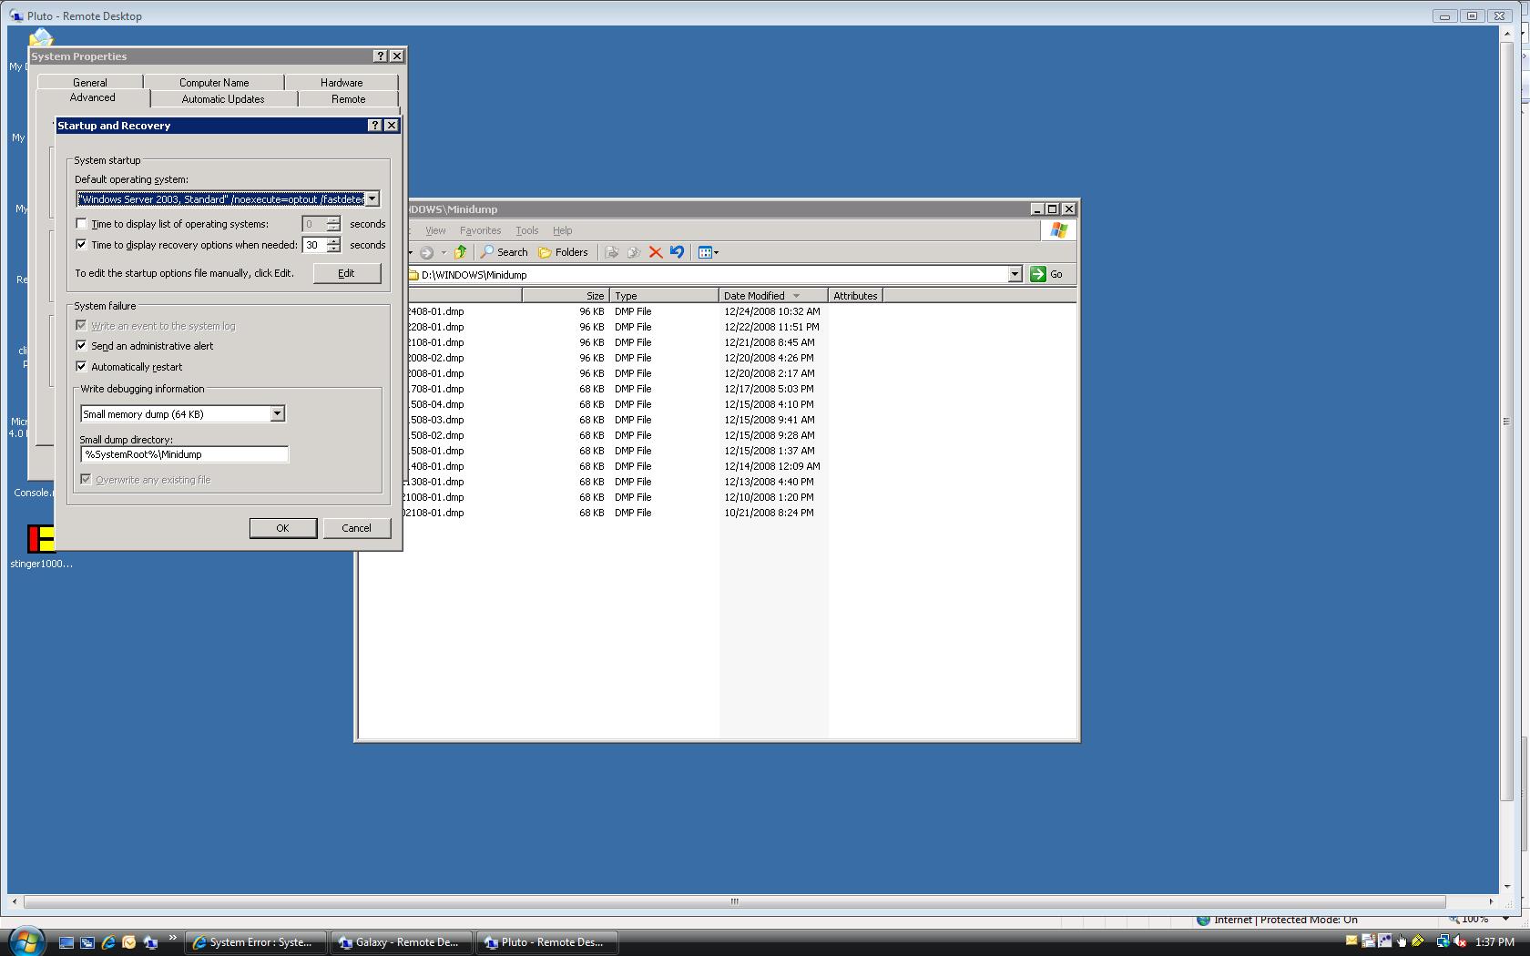Screen dimensions: 1530x956
Task: Open the Default operating system dropdown
Action: coord(372,199)
